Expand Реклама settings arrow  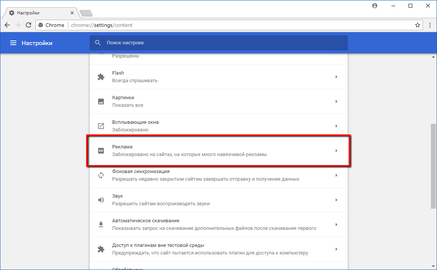click(336, 151)
